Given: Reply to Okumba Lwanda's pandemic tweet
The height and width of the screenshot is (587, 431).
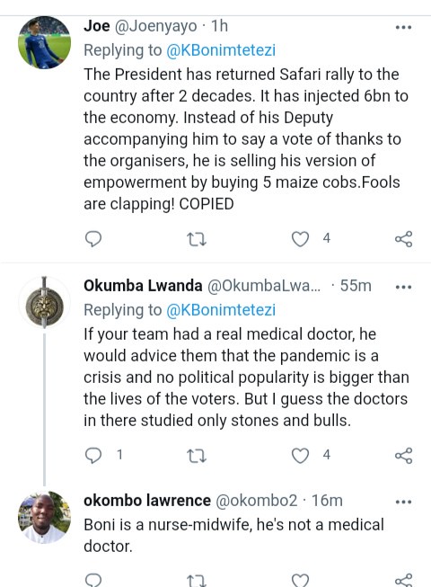Looking at the screenshot, I should pyautogui.click(x=92, y=456).
